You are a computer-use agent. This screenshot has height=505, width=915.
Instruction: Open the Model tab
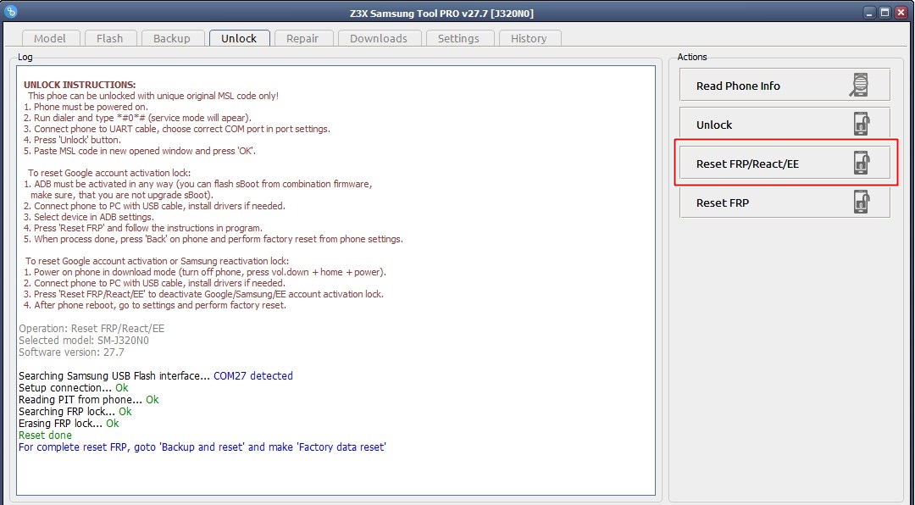50,38
